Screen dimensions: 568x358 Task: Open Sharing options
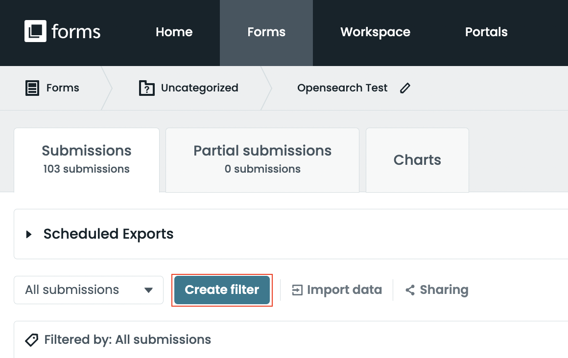(x=436, y=290)
